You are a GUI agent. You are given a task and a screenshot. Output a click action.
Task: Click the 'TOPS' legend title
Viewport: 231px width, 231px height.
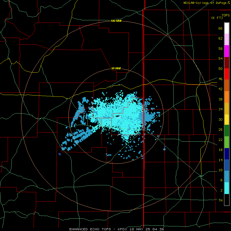click(226, 15)
